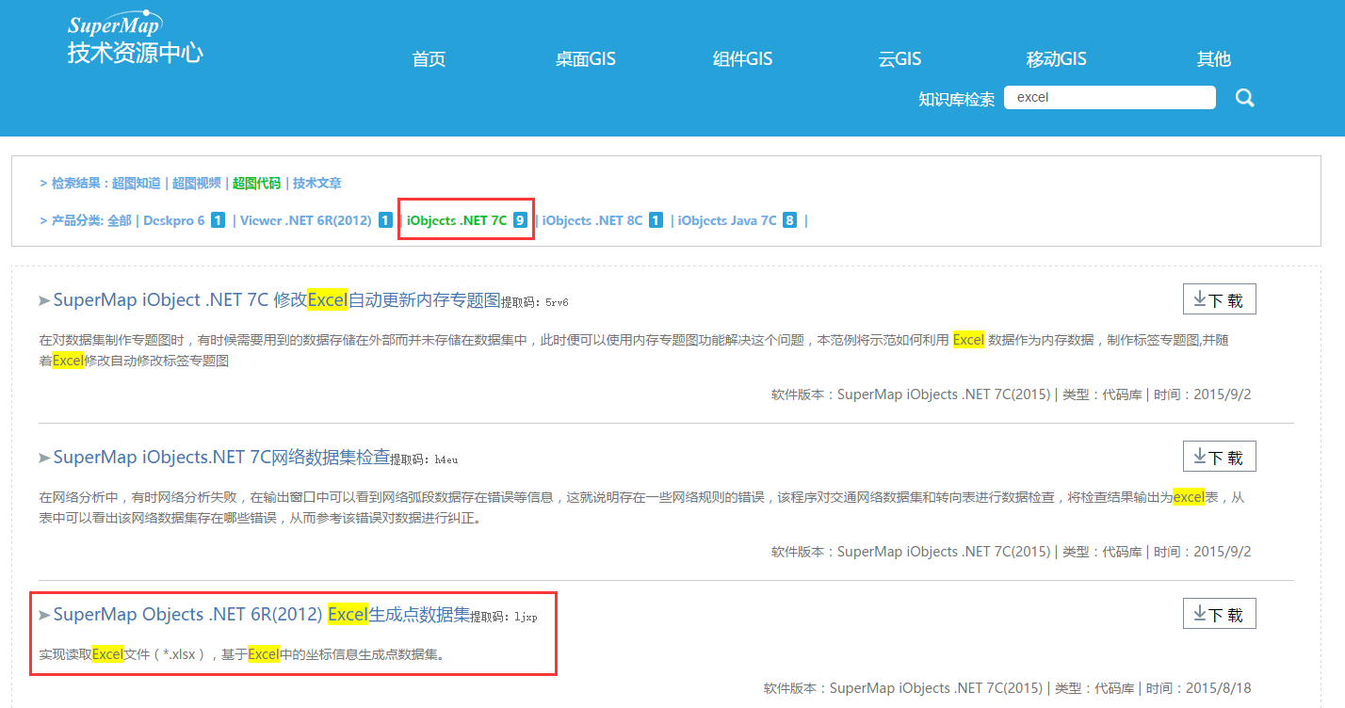The image size is (1345, 708).
Task: Click the 产品分类 label
Action: pos(76,220)
